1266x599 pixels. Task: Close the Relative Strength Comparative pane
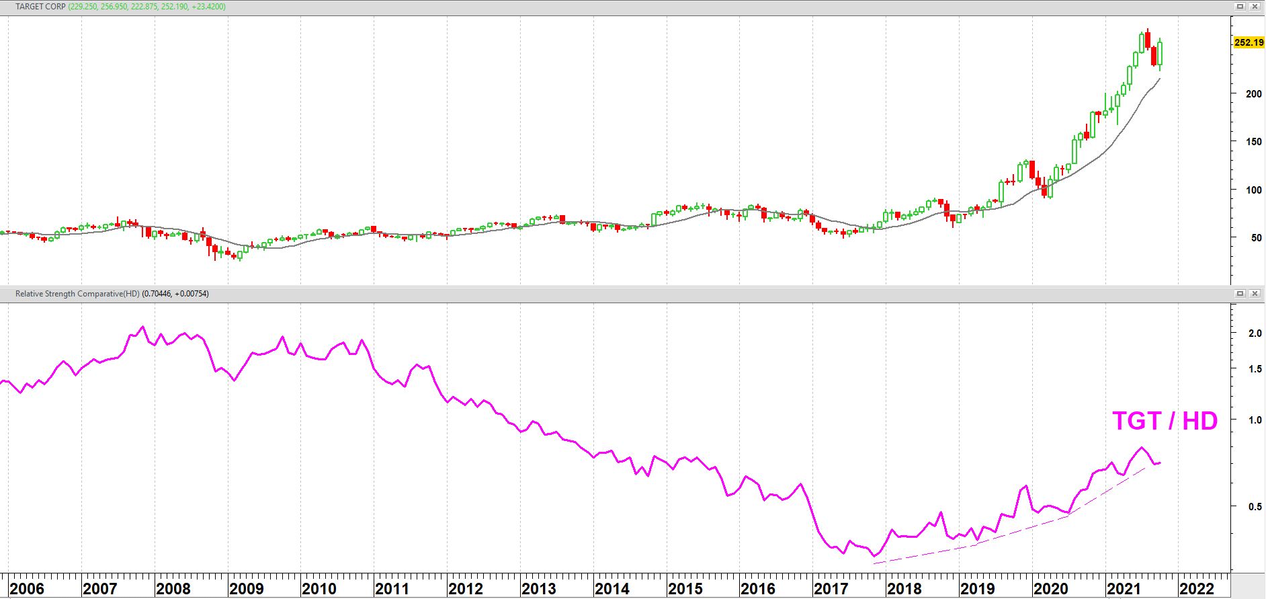[x=1255, y=294]
